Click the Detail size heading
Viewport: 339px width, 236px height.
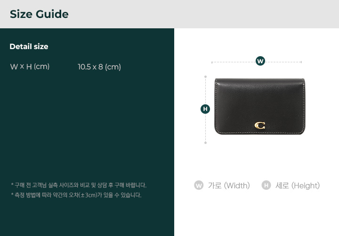point(29,46)
